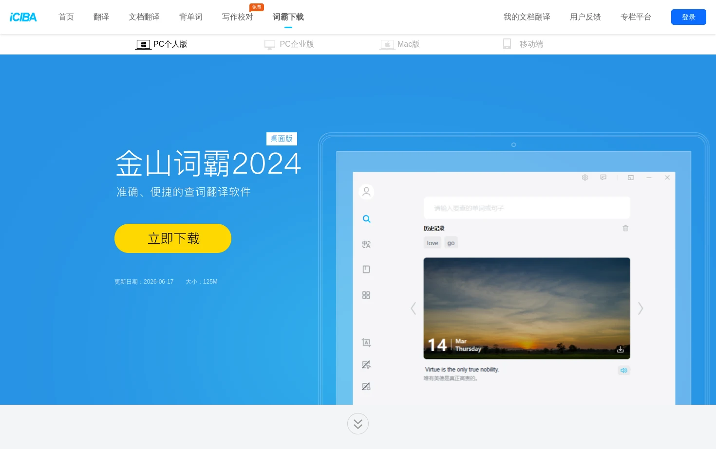Click the translate icon in preview sidebar

tap(366, 244)
